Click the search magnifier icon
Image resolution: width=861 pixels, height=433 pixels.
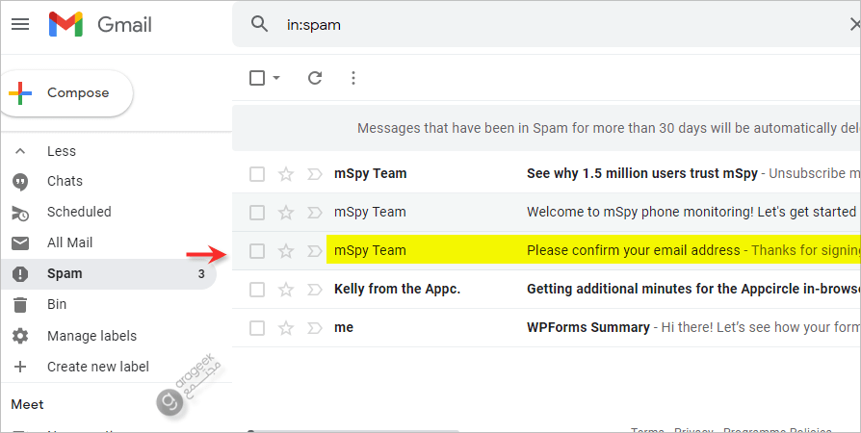(x=259, y=25)
